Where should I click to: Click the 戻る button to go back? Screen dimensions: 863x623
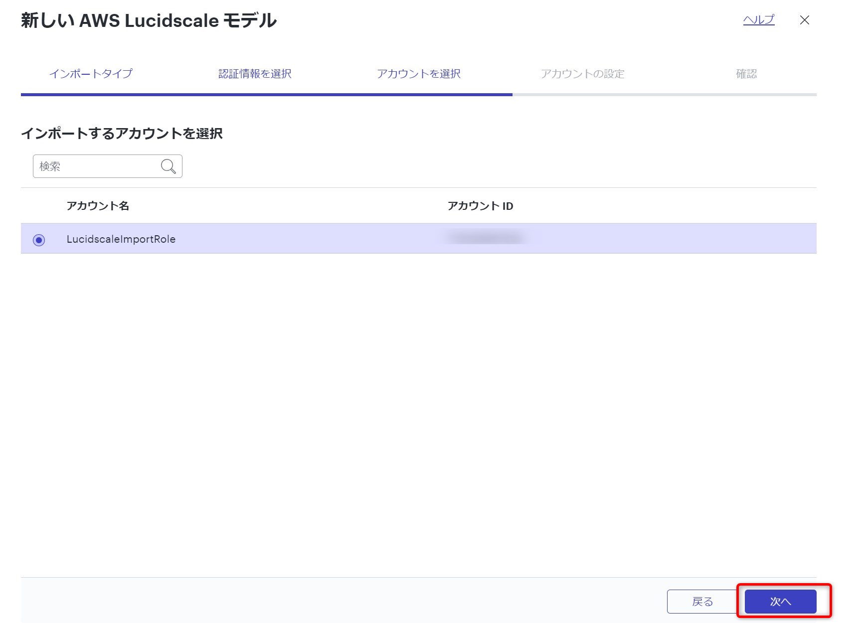703,601
